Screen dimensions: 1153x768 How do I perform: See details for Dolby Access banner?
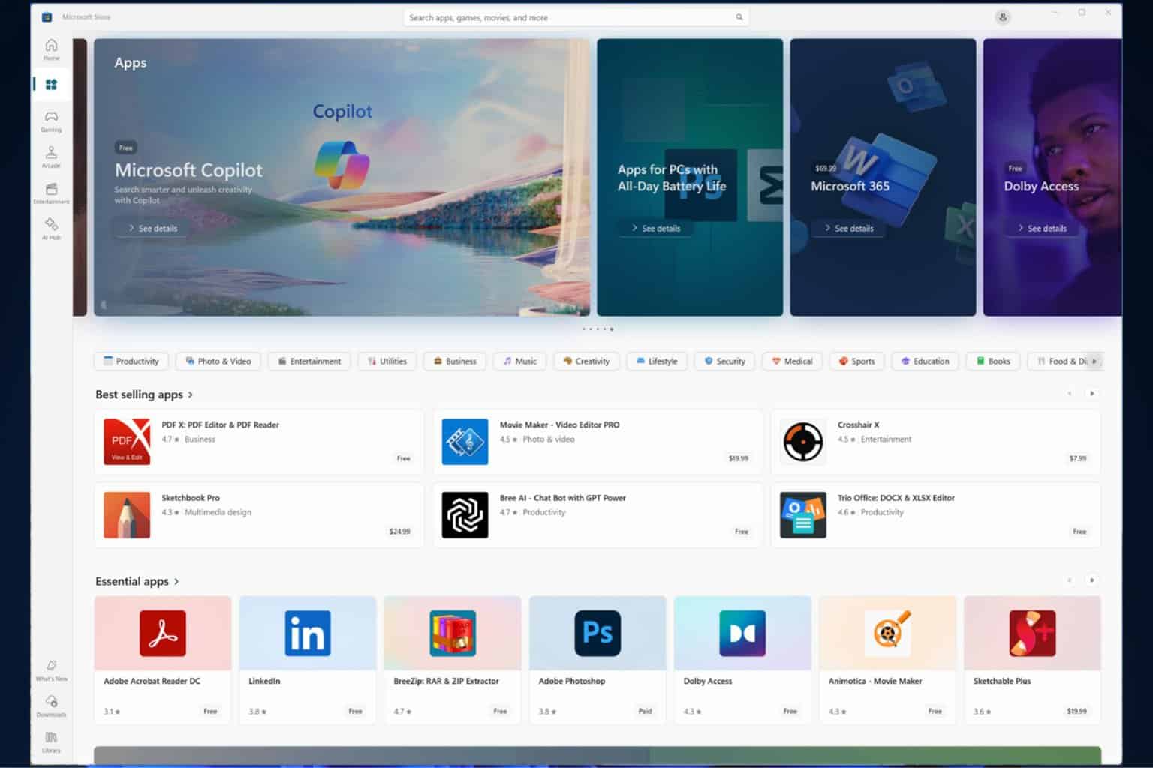point(1041,228)
